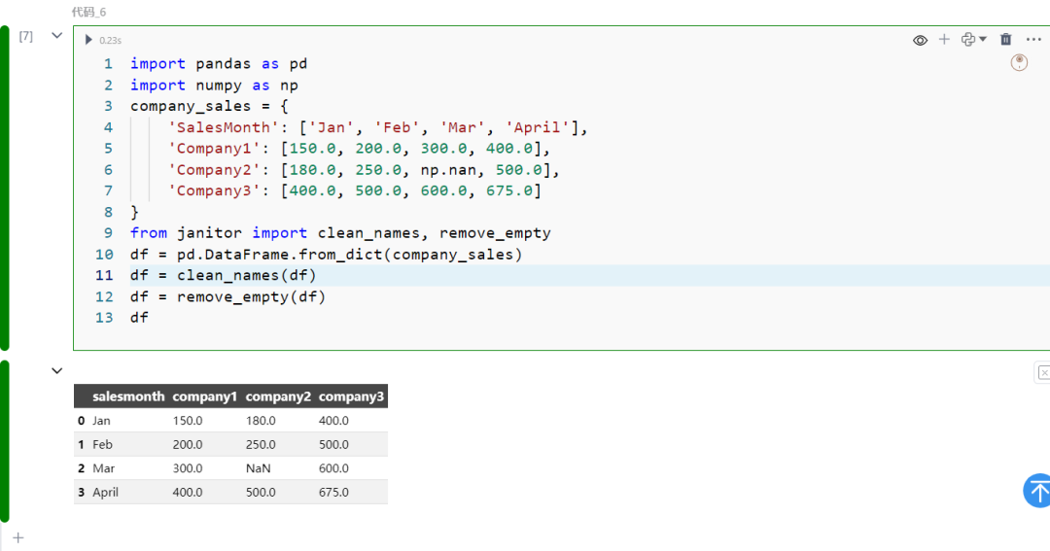Click the company3 column header
This screenshot has width=1050, height=551.
pos(351,396)
